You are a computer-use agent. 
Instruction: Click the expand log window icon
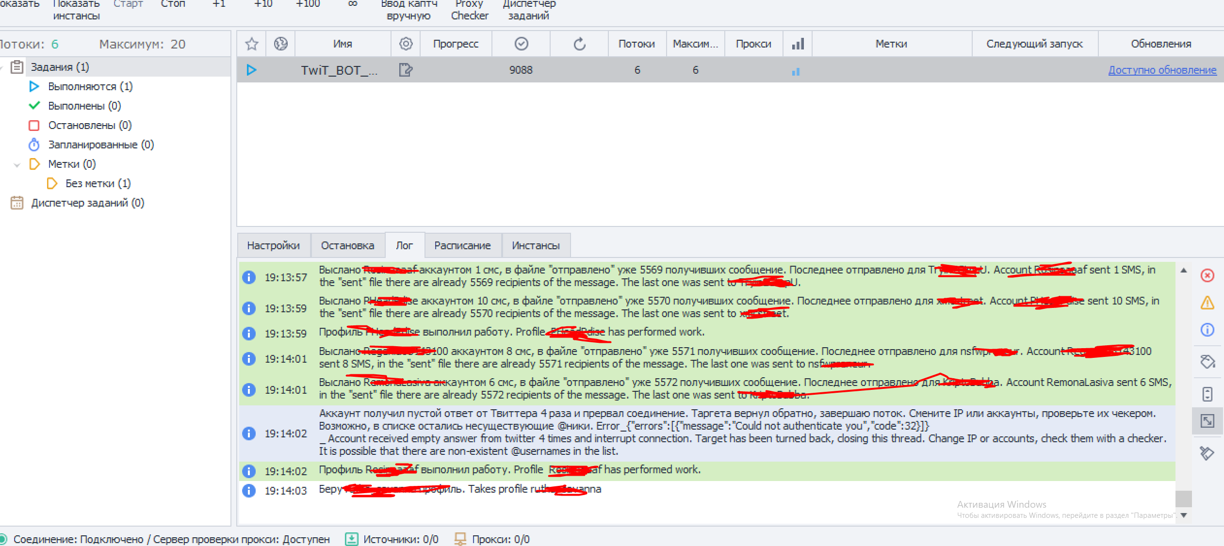1207,421
